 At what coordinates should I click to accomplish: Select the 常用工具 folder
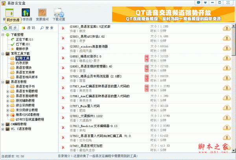(x=23, y=58)
